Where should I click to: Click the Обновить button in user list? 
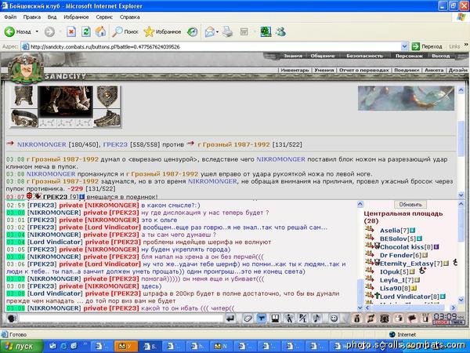(x=410, y=205)
